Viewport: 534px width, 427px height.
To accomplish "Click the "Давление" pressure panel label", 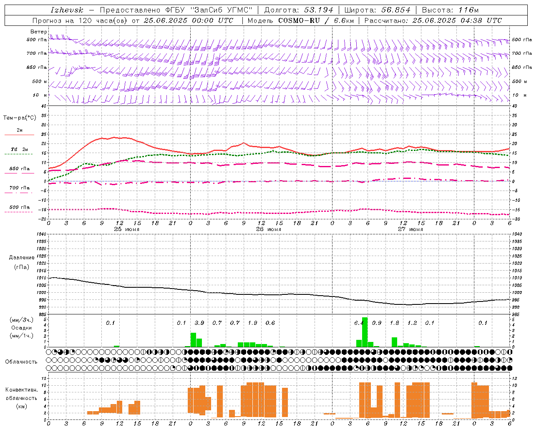I will click(22, 258).
